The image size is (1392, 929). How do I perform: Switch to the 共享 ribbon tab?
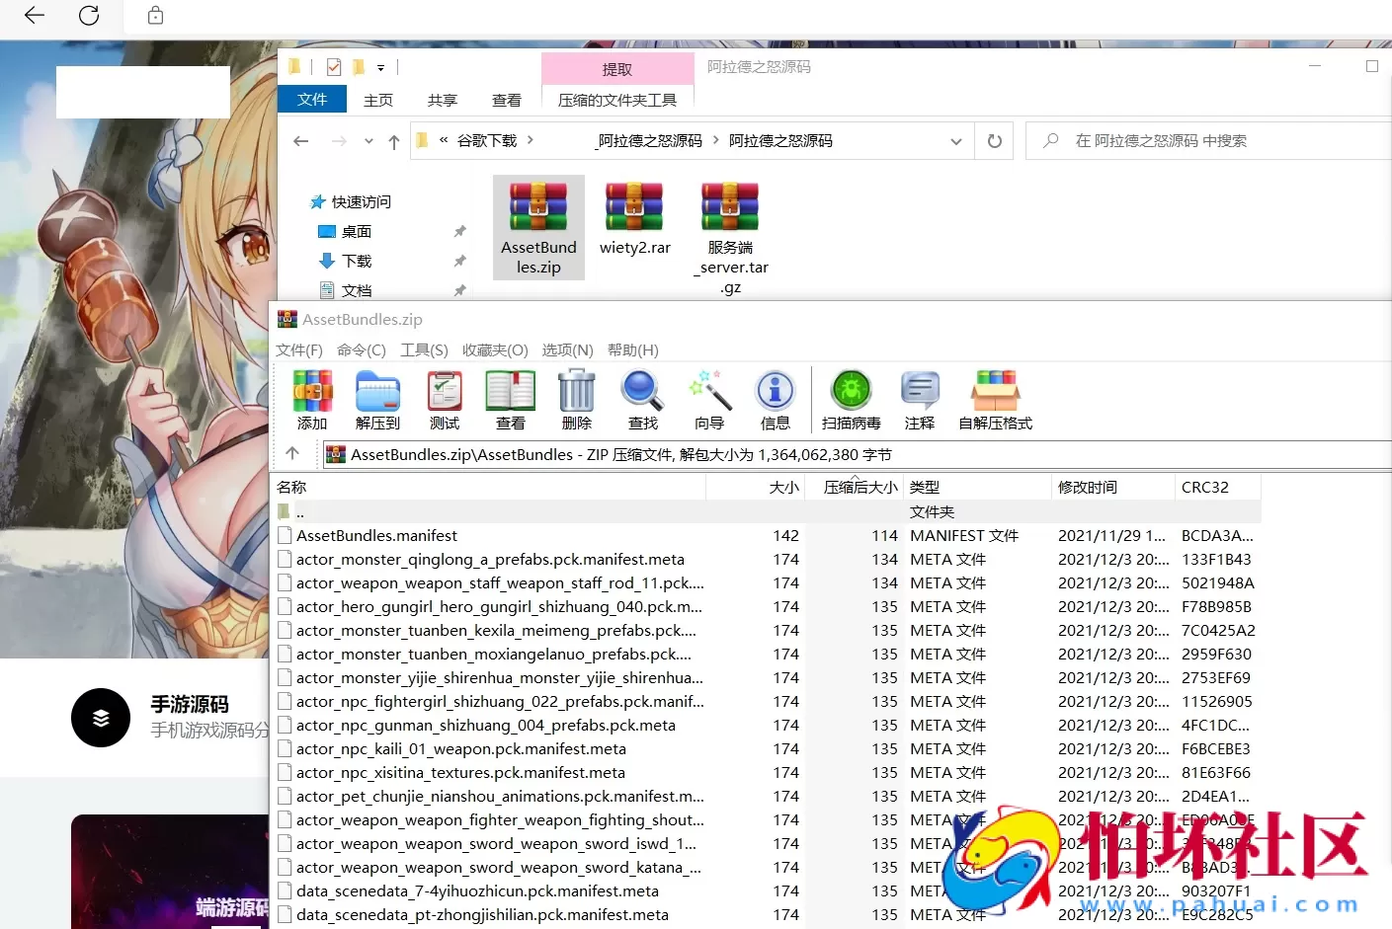(x=442, y=99)
